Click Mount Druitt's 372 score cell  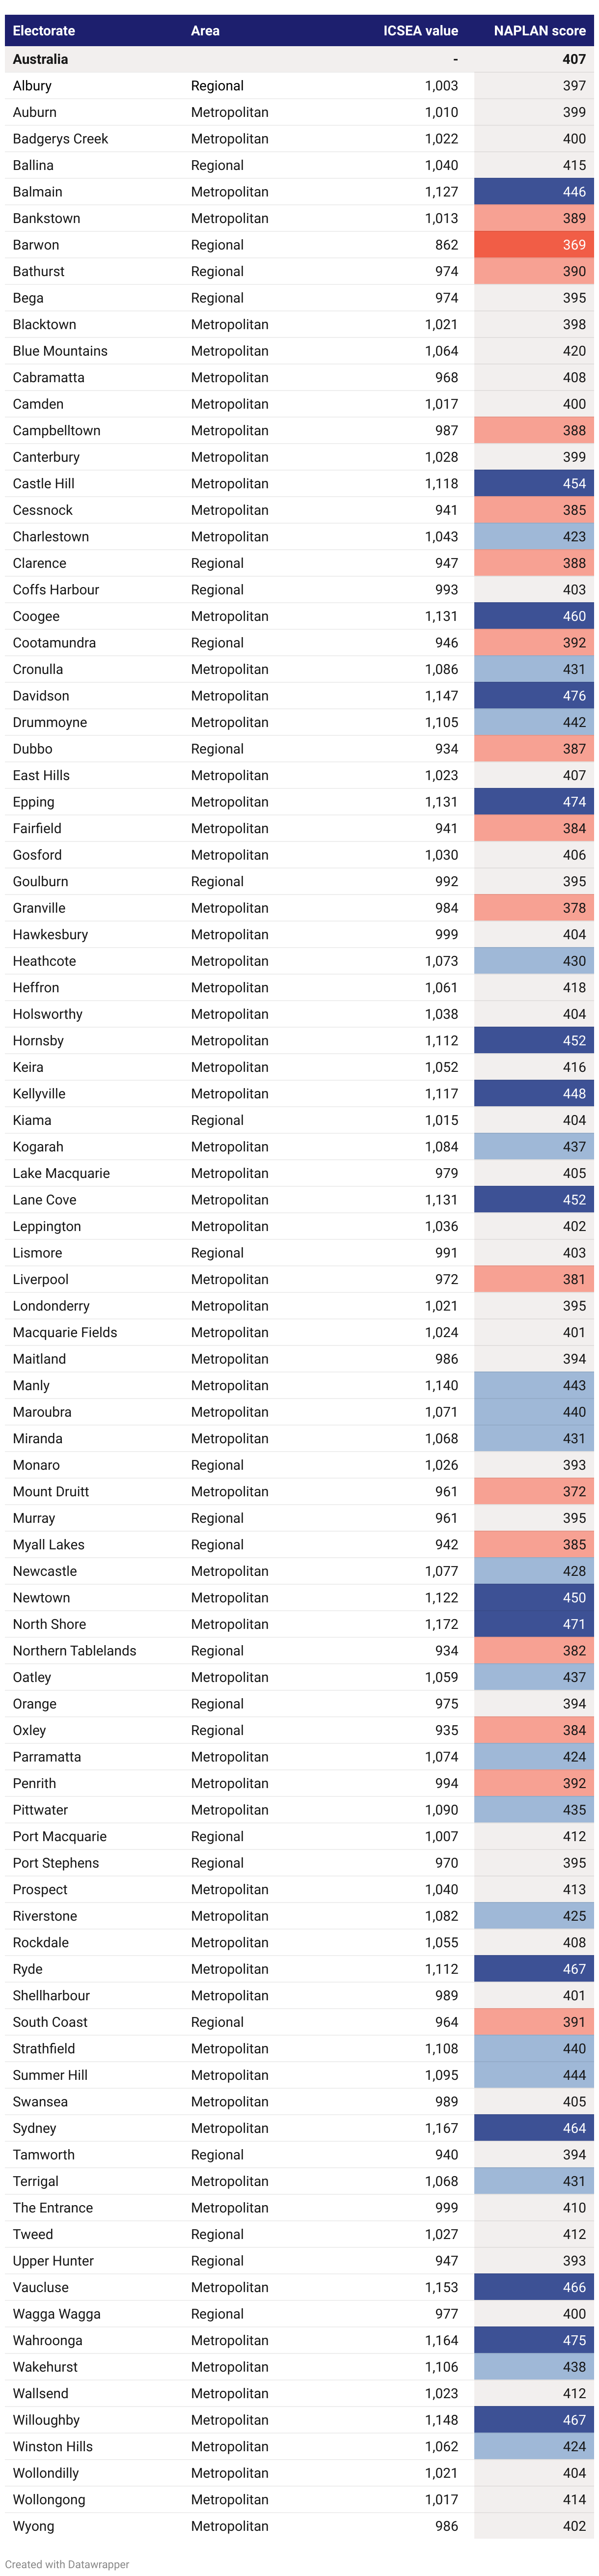coord(534,1491)
